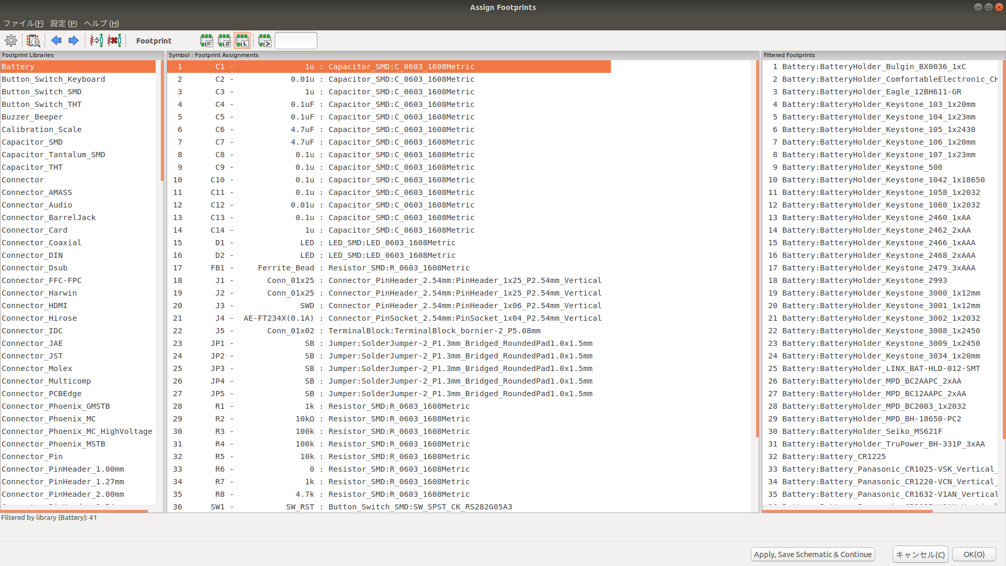This screenshot has height=566, width=1006.
Task: Go to next unassociated symbol arrow
Action: (73, 40)
